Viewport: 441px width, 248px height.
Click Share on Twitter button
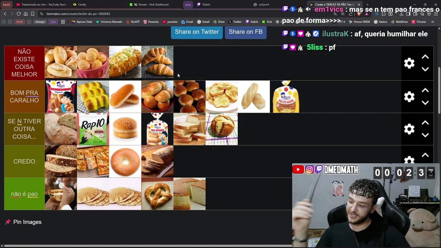[197, 32]
